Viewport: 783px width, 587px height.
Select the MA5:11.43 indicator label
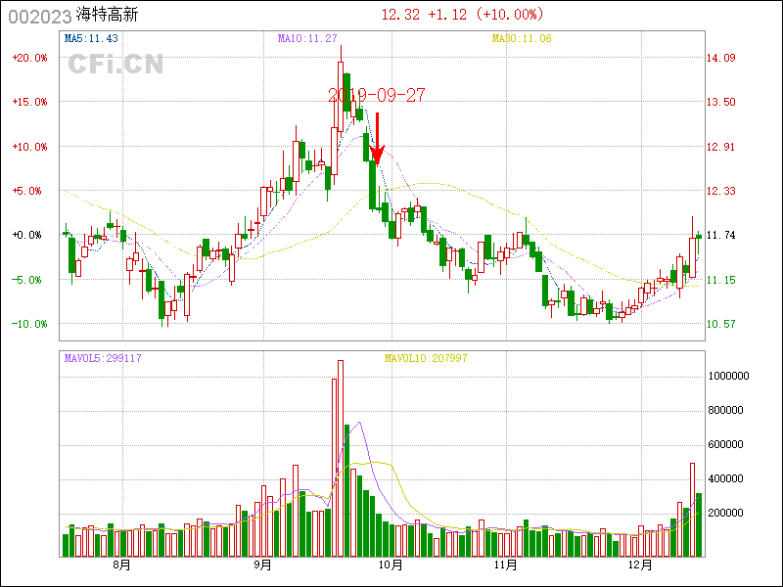(x=91, y=38)
